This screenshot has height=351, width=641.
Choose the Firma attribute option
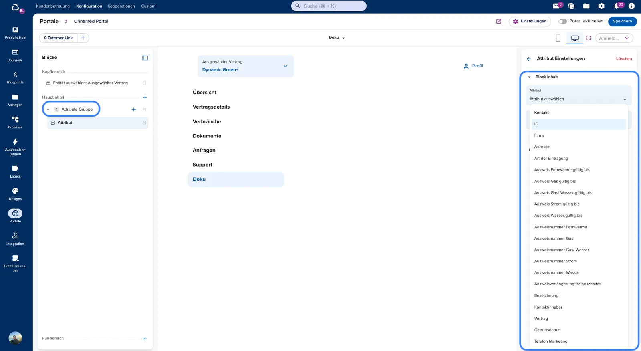[579, 135]
